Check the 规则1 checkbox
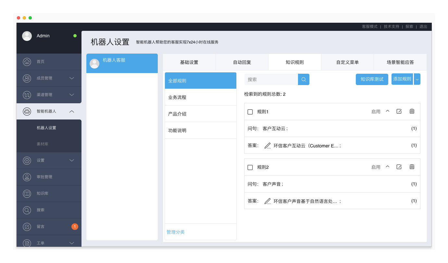The width and height of the screenshot is (448, 263). tap(250, 112)
